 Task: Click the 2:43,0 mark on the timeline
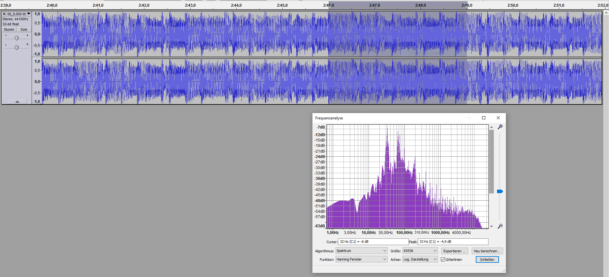pyautogui.click(x=190, y=5)
